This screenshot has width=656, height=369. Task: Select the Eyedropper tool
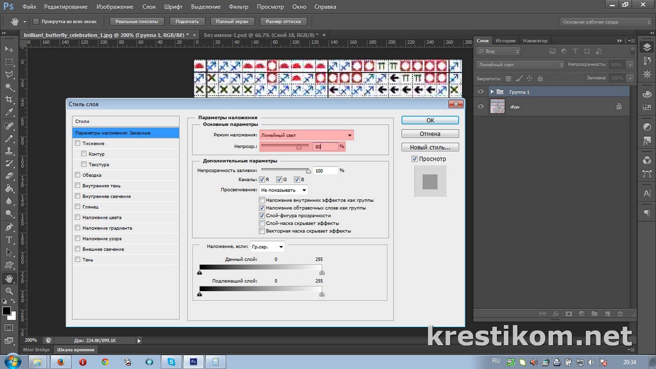pos(9,112)
